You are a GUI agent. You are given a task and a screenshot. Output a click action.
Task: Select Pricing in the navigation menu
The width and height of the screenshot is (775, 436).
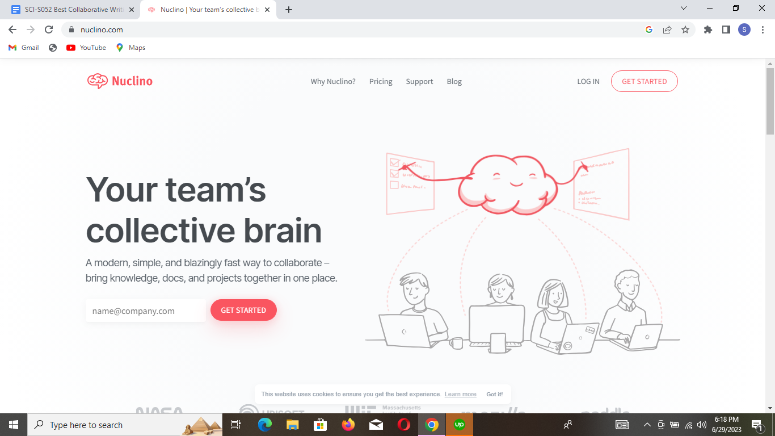pyautogui.click(x=381, y=81)
